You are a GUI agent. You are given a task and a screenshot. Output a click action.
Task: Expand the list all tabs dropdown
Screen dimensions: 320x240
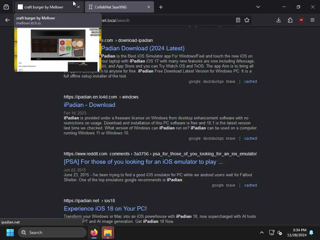point(258,7)
